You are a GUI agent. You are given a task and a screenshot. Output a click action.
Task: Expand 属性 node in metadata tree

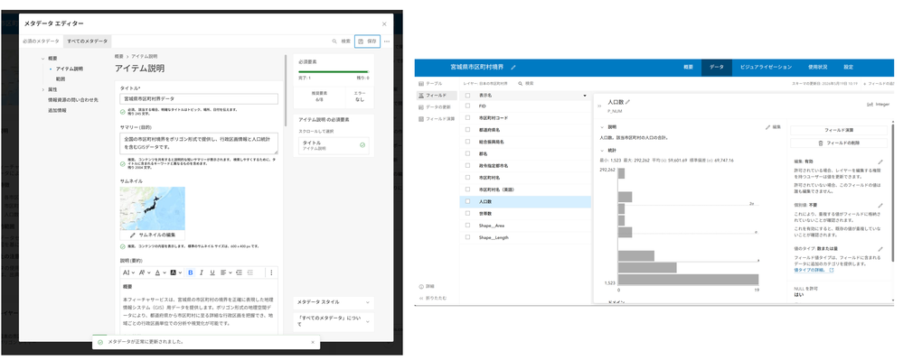click(42, 89)
